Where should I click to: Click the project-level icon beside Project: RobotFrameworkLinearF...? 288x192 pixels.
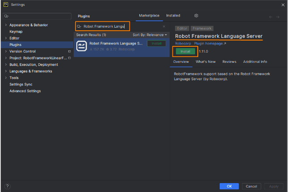click(x=69, y=58)
